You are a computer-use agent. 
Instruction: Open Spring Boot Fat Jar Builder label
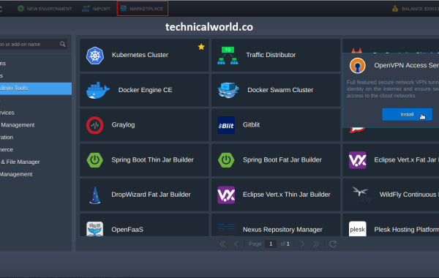(x=282, y=160)
